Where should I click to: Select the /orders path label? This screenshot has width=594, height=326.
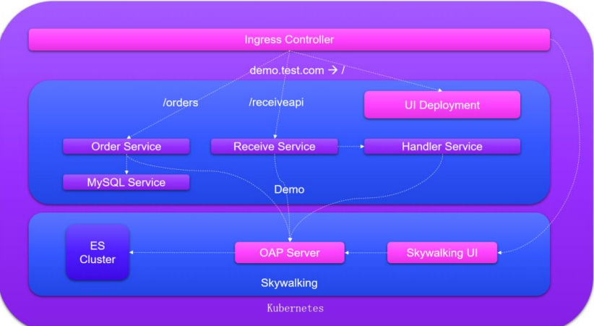click(x=180, y=103)
